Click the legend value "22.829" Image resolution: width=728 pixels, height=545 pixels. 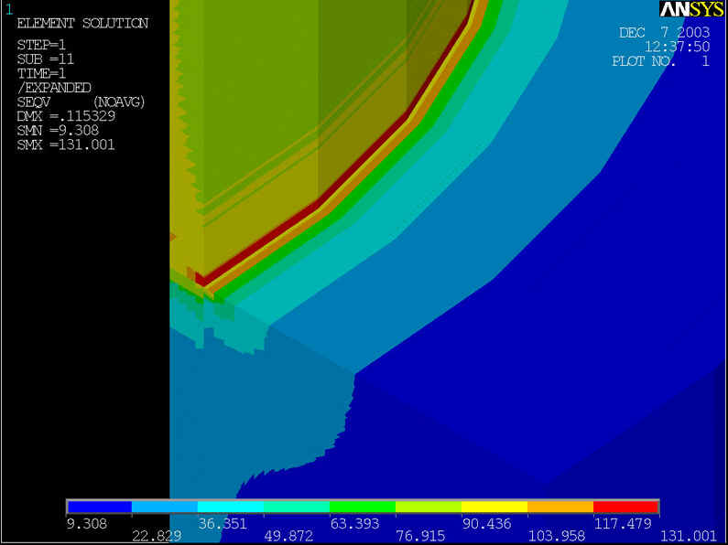(x=157, y=537)
